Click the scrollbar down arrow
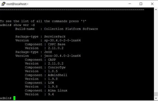This screenshot has width=158, height=101. [x=156, y=98]
